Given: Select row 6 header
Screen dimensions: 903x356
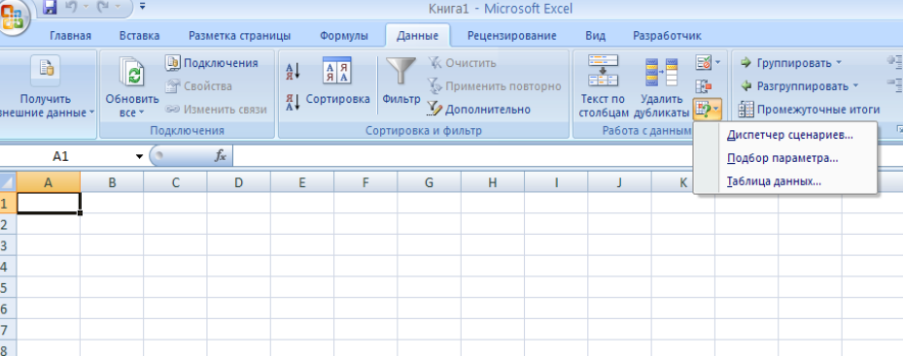Looking at the screenshot, I should [x=8, y=308].
